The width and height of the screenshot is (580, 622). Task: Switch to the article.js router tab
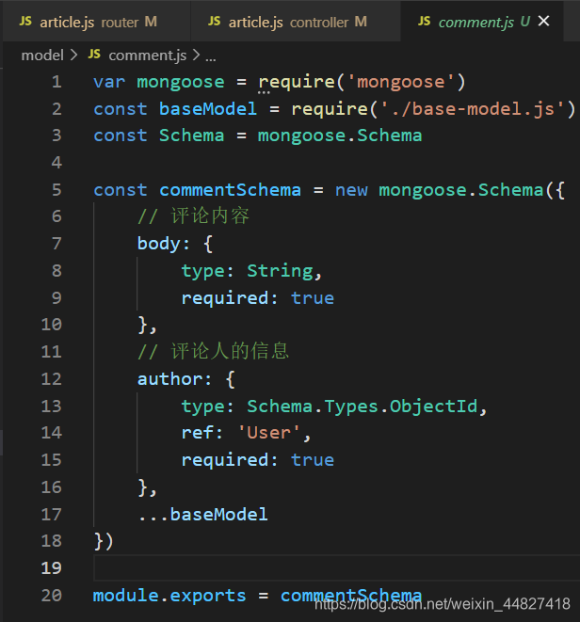96,22
